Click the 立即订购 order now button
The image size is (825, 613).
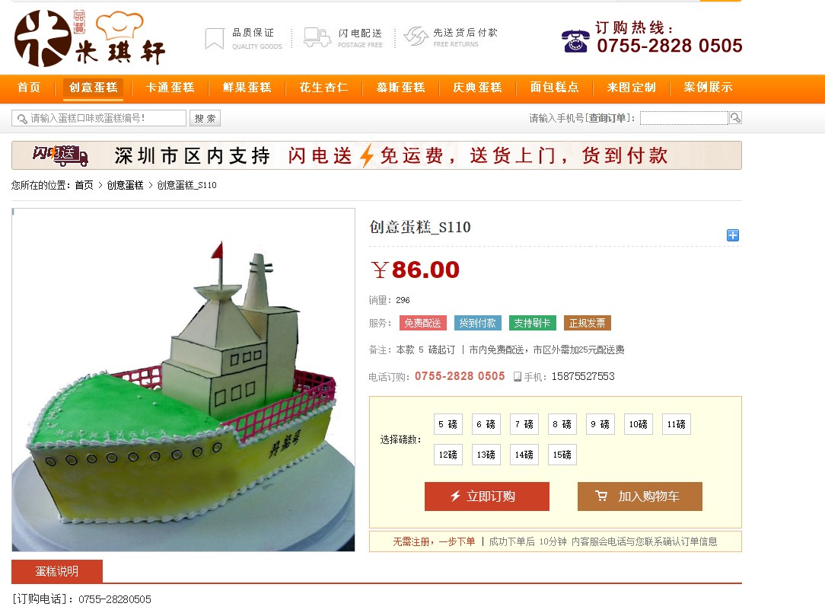(486, 496)
